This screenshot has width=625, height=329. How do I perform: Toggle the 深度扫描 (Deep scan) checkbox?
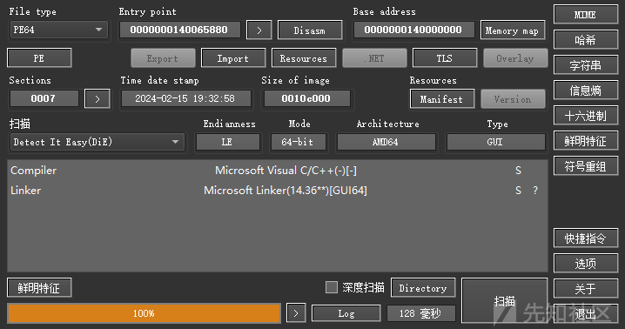pyautogui.click(x=332, y=287)
